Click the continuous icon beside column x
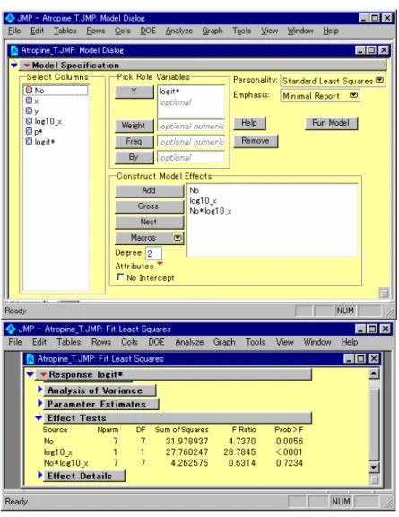The width and height of the screenshot is (399, 517). point(29,101)
